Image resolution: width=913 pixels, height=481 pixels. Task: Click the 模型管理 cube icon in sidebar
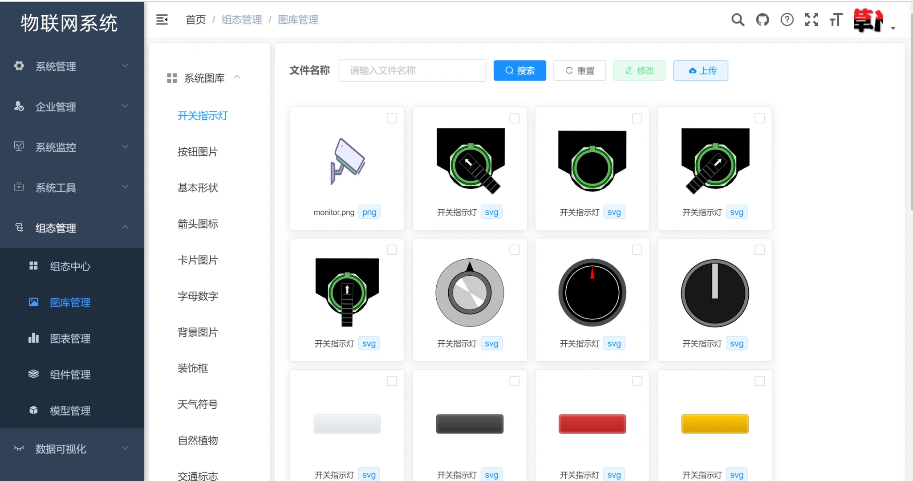click(33, 410)
